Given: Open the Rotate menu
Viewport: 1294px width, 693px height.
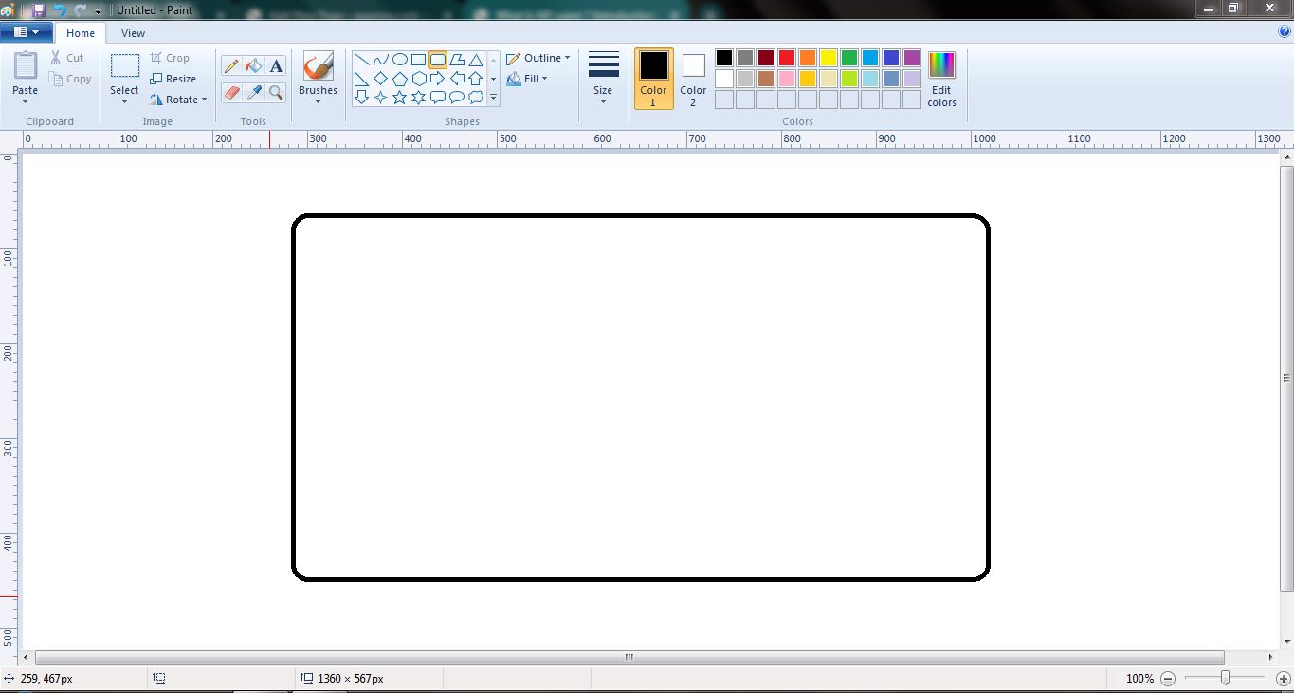Looking at the screenshot, I should (x=178, y=100).
